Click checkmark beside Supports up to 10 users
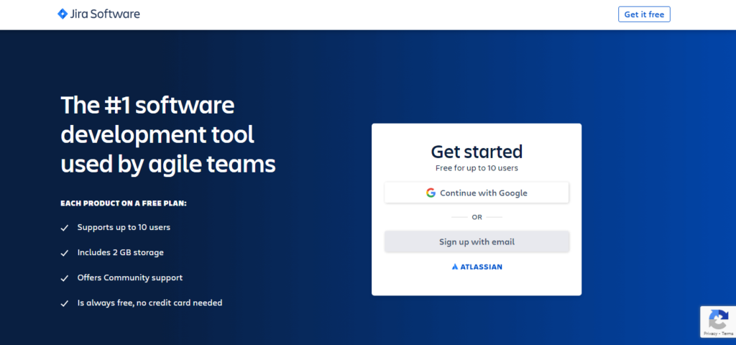This screenshot has width=736, height=345. [x=65, y=228]
